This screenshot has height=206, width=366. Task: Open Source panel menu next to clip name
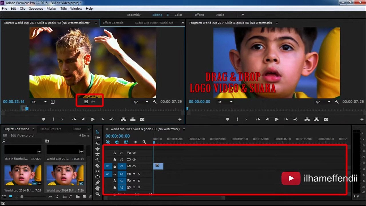tap(96, 23)
